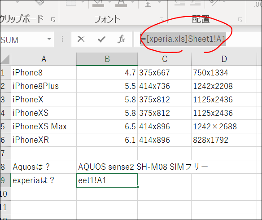
Task: Open borders dropdown arrow
Action: pos(83,2)
